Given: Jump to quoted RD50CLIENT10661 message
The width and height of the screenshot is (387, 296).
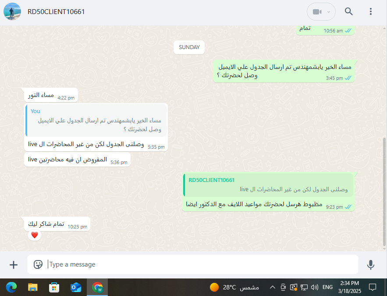Looking at the screenshot, I should (268, 185).
